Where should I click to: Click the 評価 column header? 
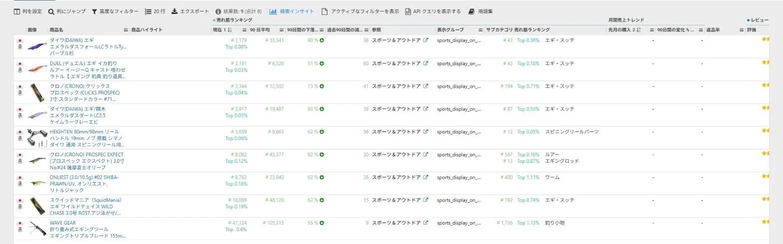click(752, 30)
